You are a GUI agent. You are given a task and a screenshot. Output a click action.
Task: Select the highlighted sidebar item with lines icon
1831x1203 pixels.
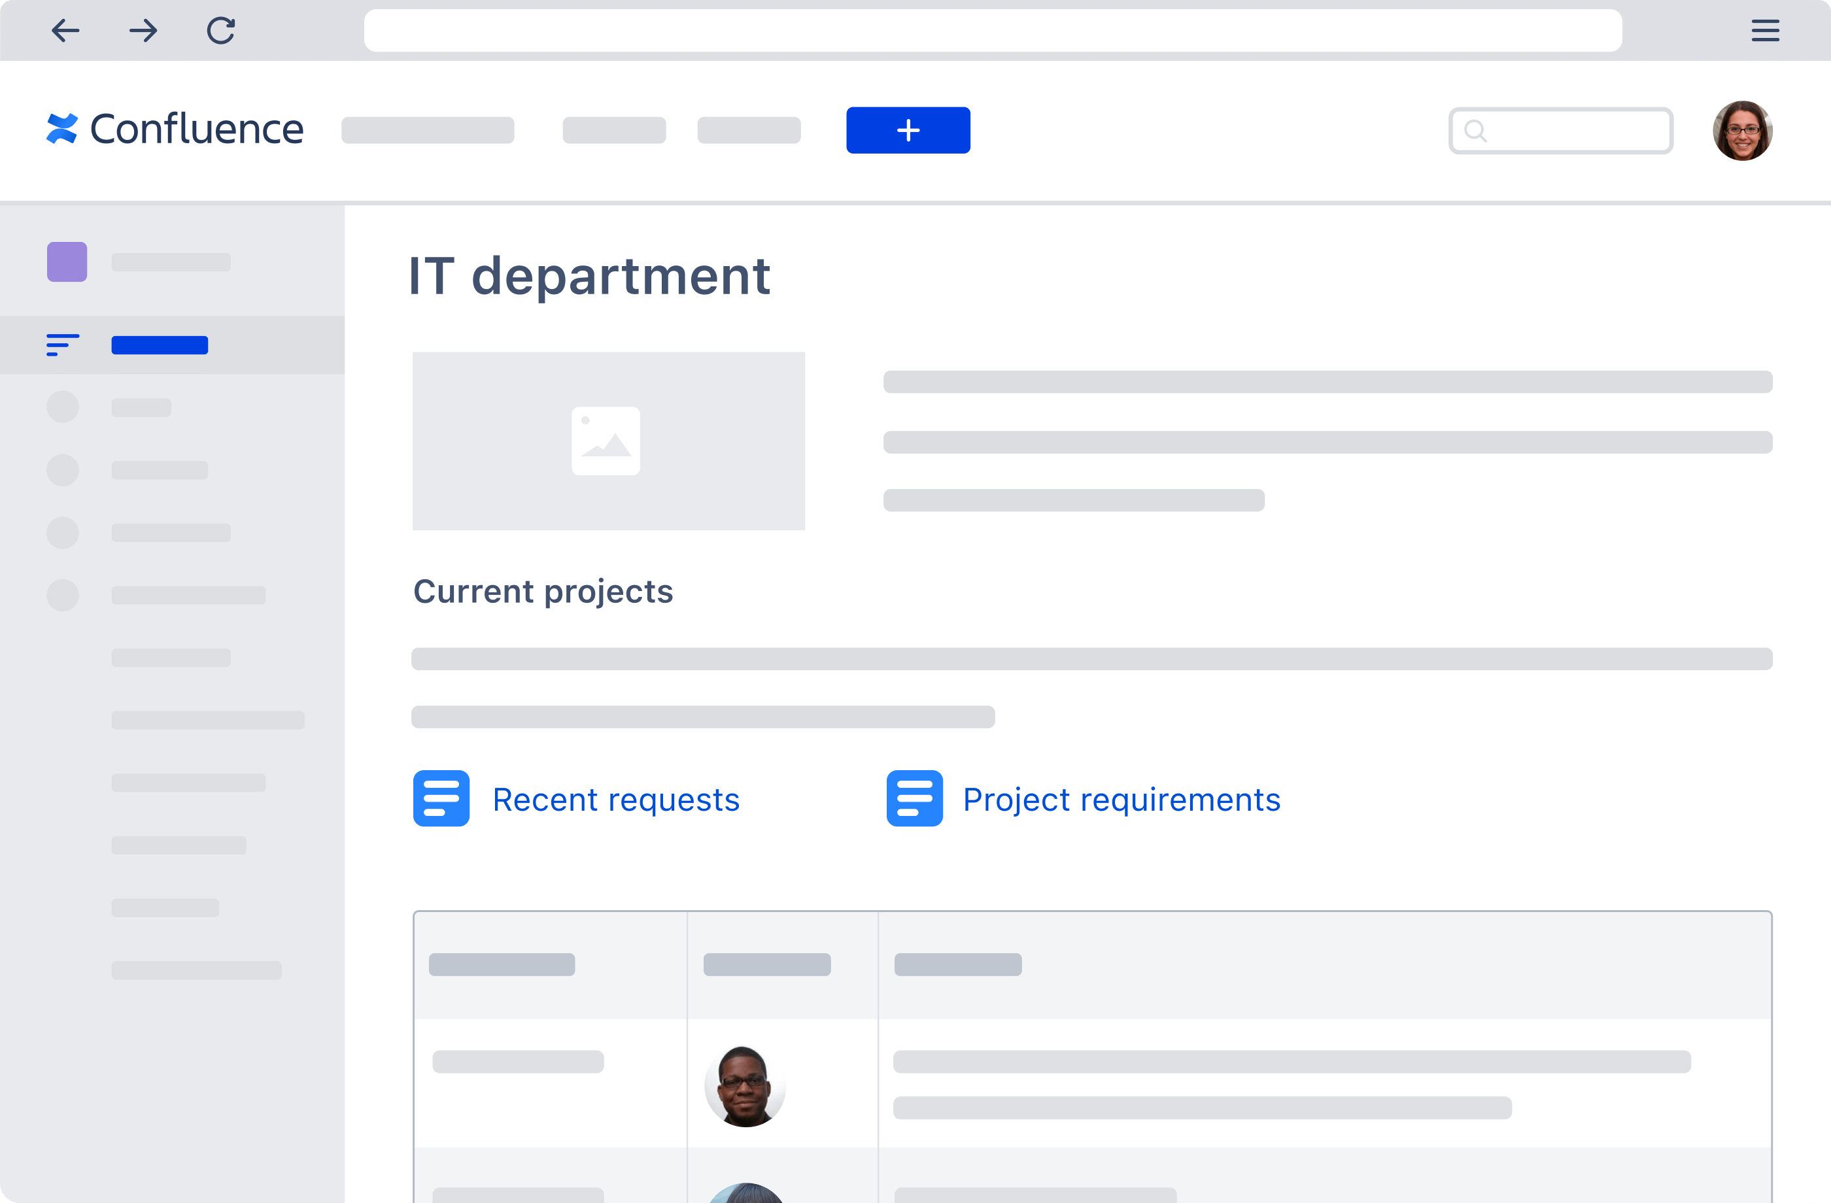[160, 345]
